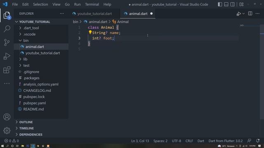Click the Run or Debug play icon

(238, 14)
